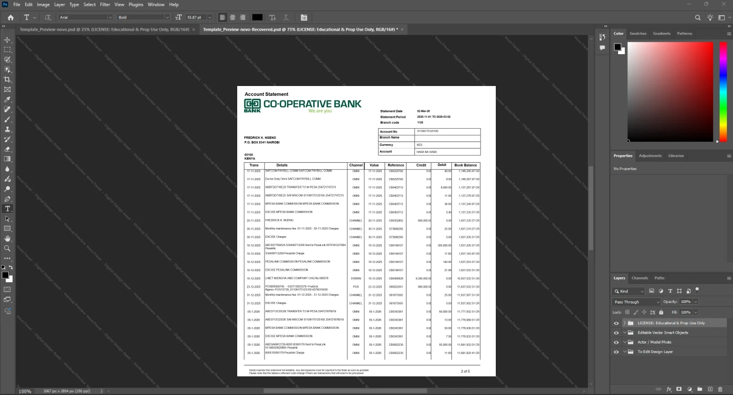The height and width of the screenshot is (395, 733).
Task: Open the Opacity 100% dropdown arrow
Action: pyautogui.click(x=696, y=302)
